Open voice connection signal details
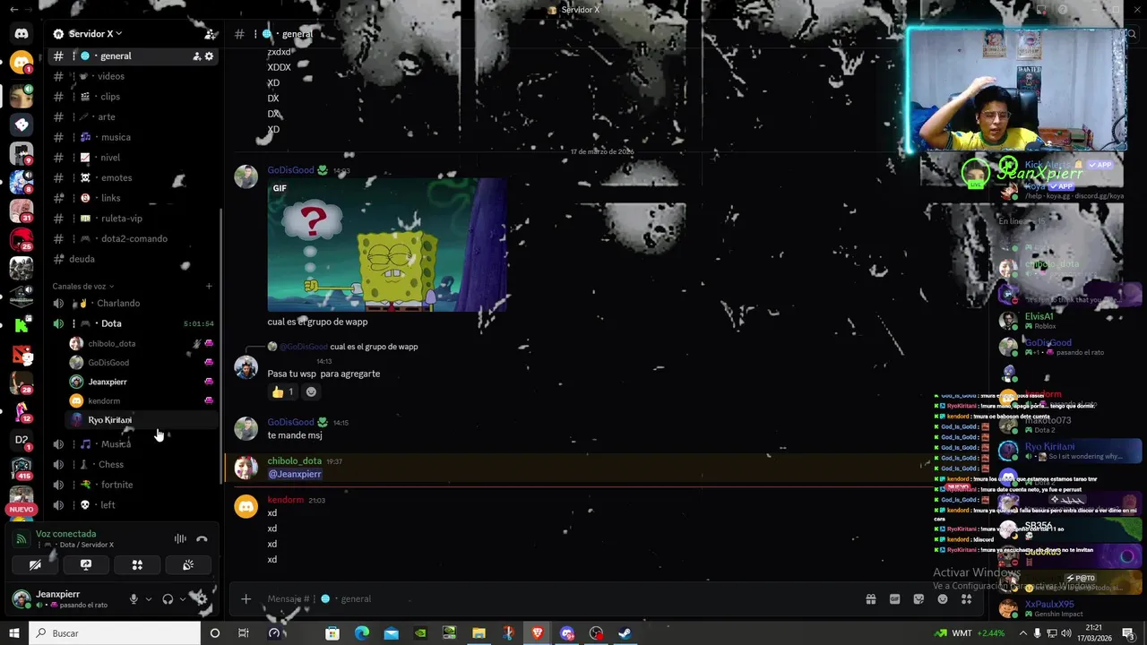Screen dimensions: 1147x645 (21, 538)
